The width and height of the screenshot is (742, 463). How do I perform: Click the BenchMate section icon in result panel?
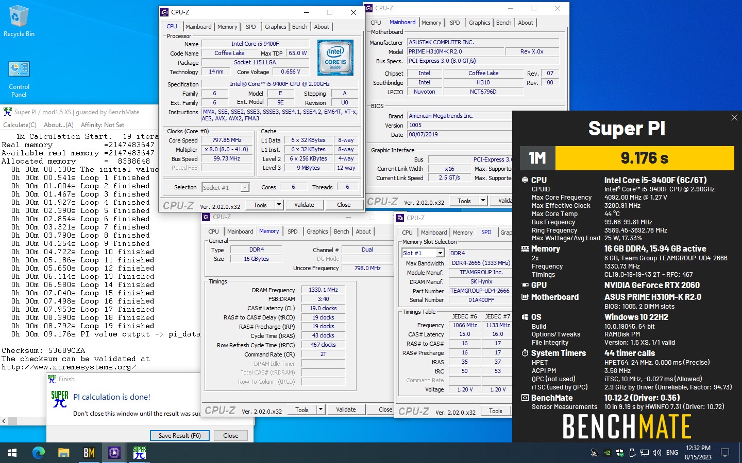coord(525,398)
